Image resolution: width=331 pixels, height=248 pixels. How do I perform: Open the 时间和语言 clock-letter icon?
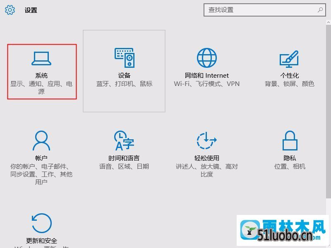(x=124, y=141)
